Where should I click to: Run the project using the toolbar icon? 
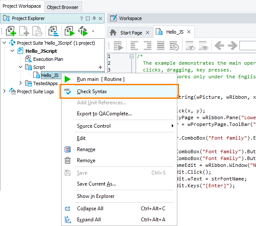[x=69, y=31]
